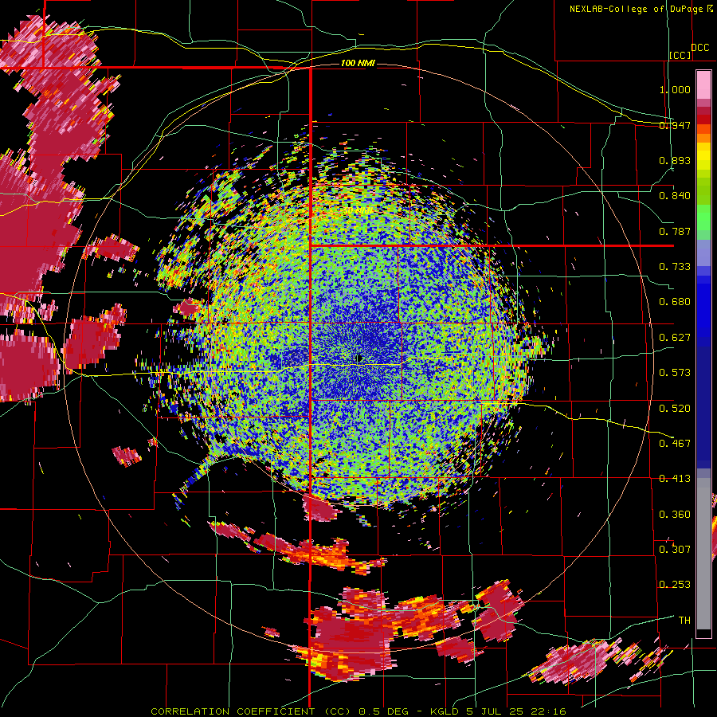Select the 0.893 scale value
The height and width of the screenshot is (717, 717).
click(675, 160)
